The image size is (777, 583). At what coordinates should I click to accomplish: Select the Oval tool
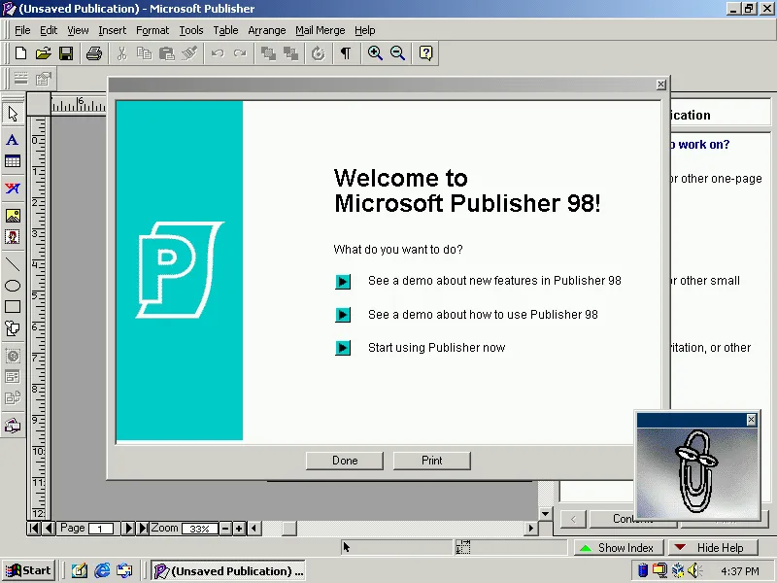pos(13,284)
